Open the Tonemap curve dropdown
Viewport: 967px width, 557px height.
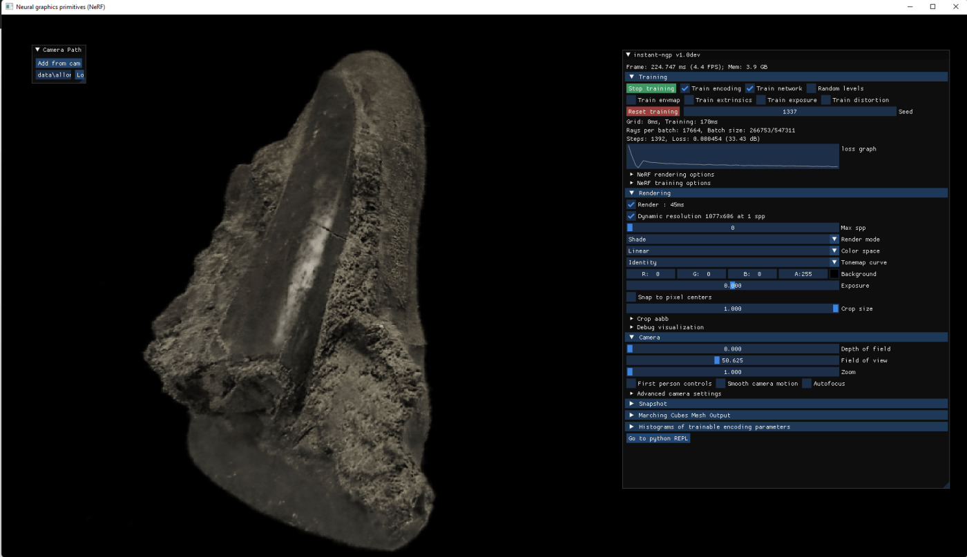tap(732, 262)
